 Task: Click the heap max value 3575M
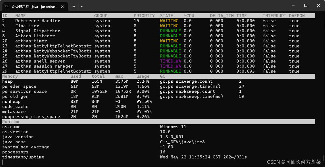pyautogui.click(x=122, y=81)
